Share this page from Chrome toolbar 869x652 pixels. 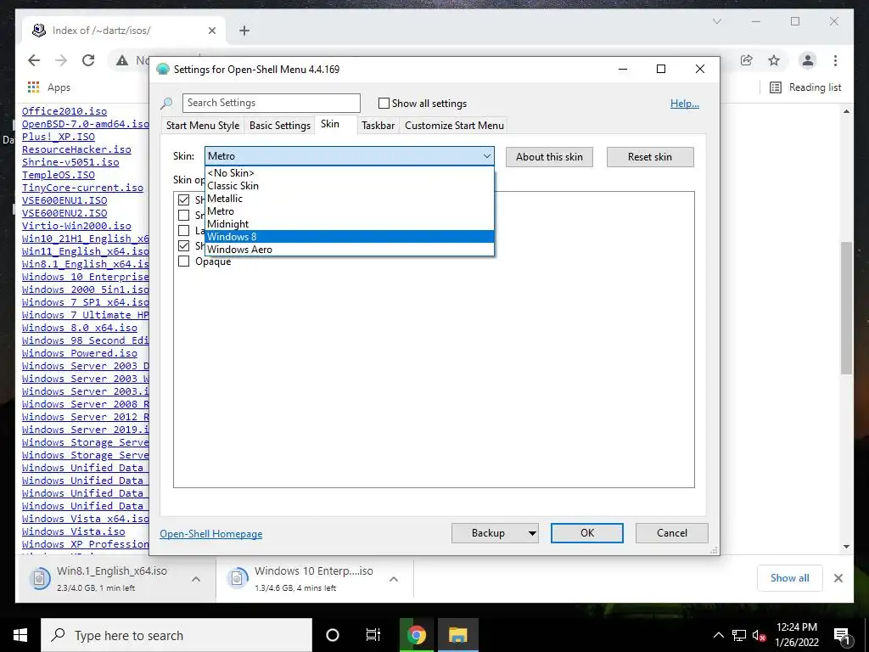click(x=747, y=60)
